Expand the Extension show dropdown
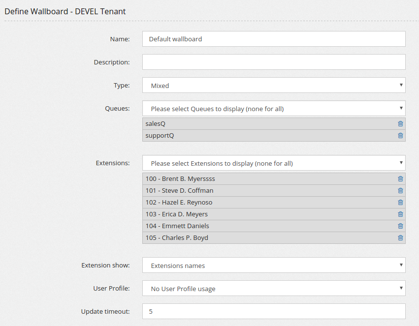Viewport: 419px width, 326px height. pyautogui.click(x=274, y=265)
